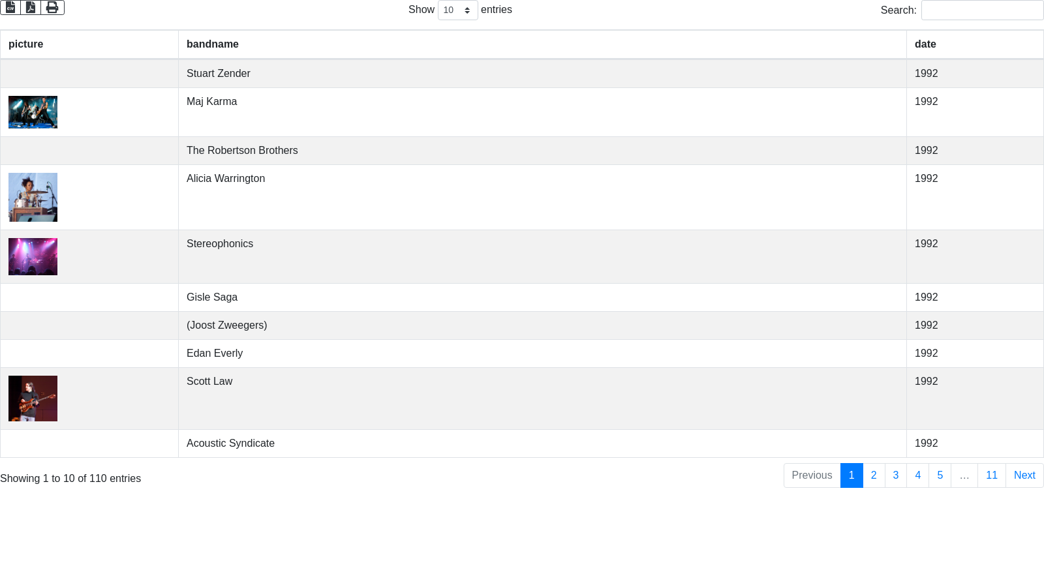1044x587 pixels.
Task: Click the Stereophonics concert thumbnail
Action: [x=33, y=256]
